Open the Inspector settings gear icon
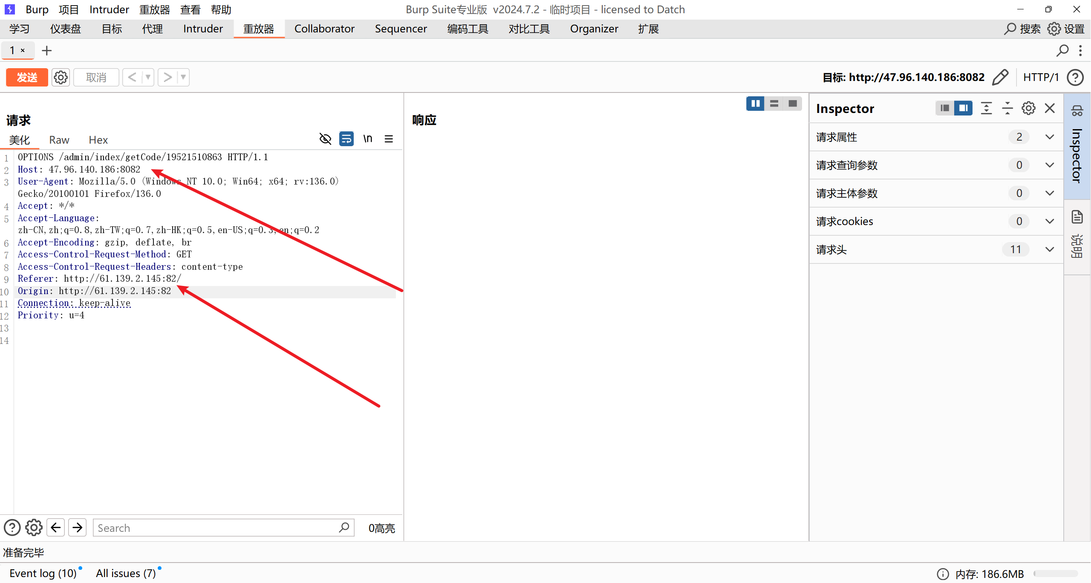Image resolution: width=1091 pixels, height=583 pixels. [1028, 108]
